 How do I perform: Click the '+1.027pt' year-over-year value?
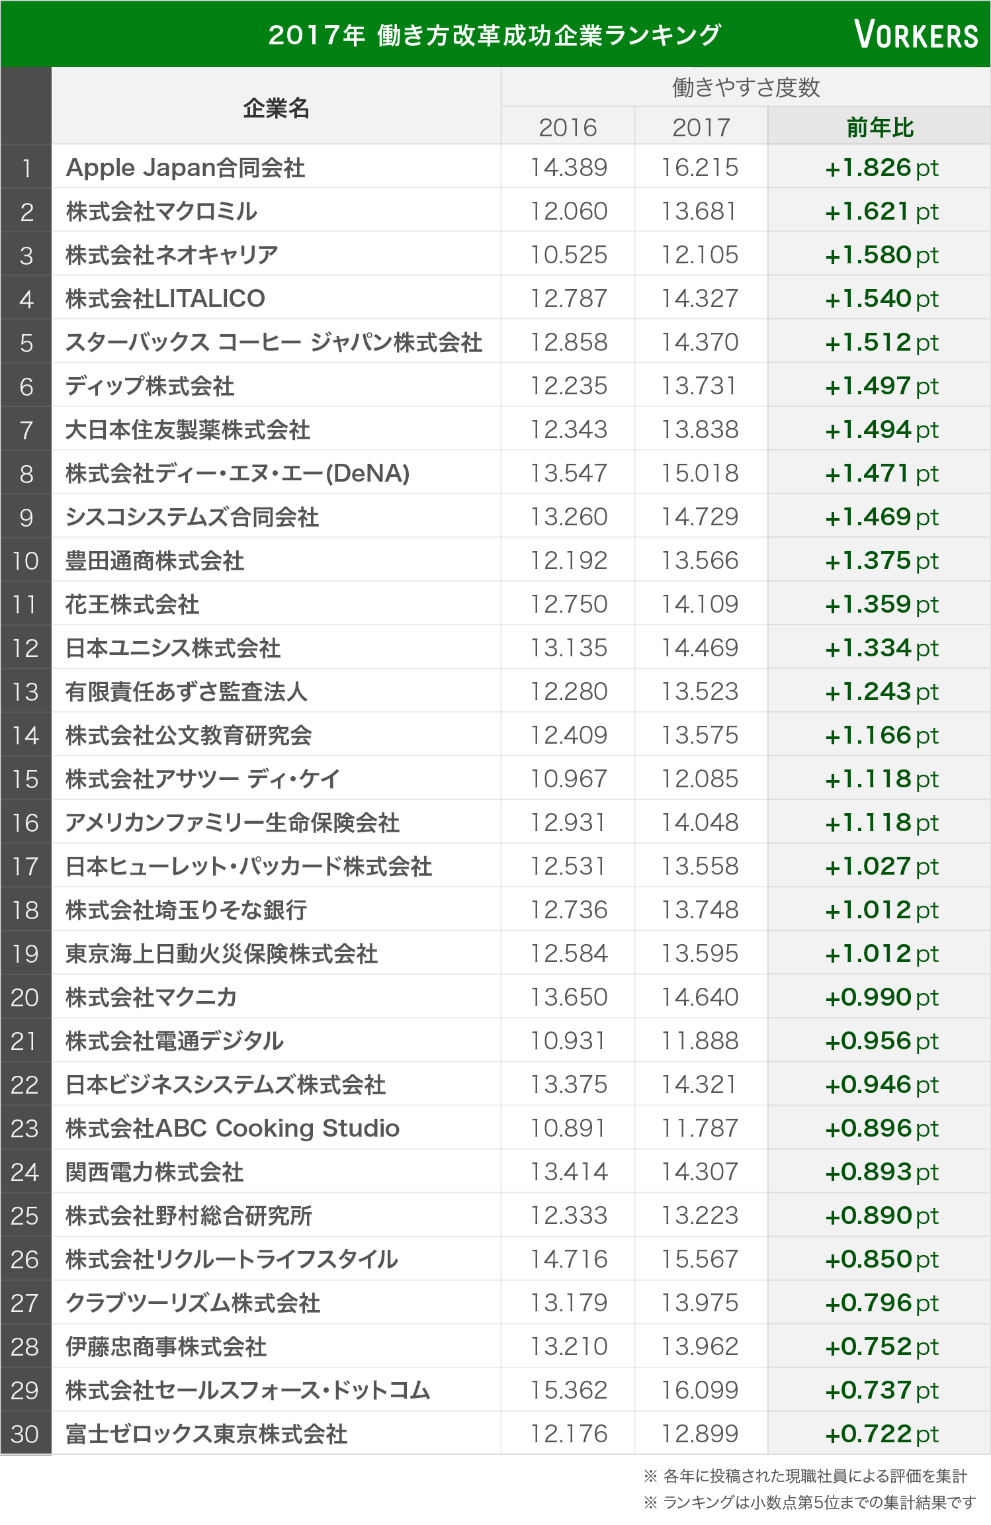click(882, 867)
